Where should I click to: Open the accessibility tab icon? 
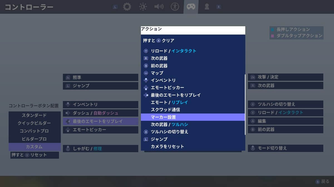pos(175,7)
